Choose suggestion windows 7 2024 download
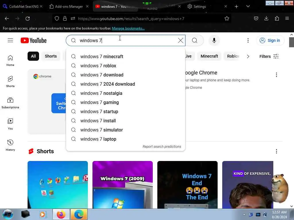Viewport: 294px width, 220px height. tap(126, 84)
